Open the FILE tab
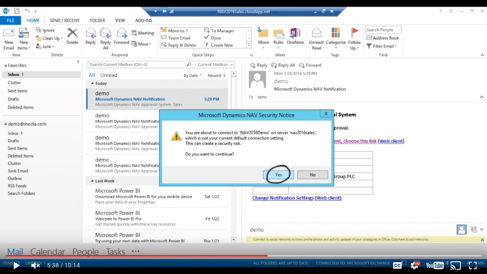487x274 pixels. coord(10,20)
